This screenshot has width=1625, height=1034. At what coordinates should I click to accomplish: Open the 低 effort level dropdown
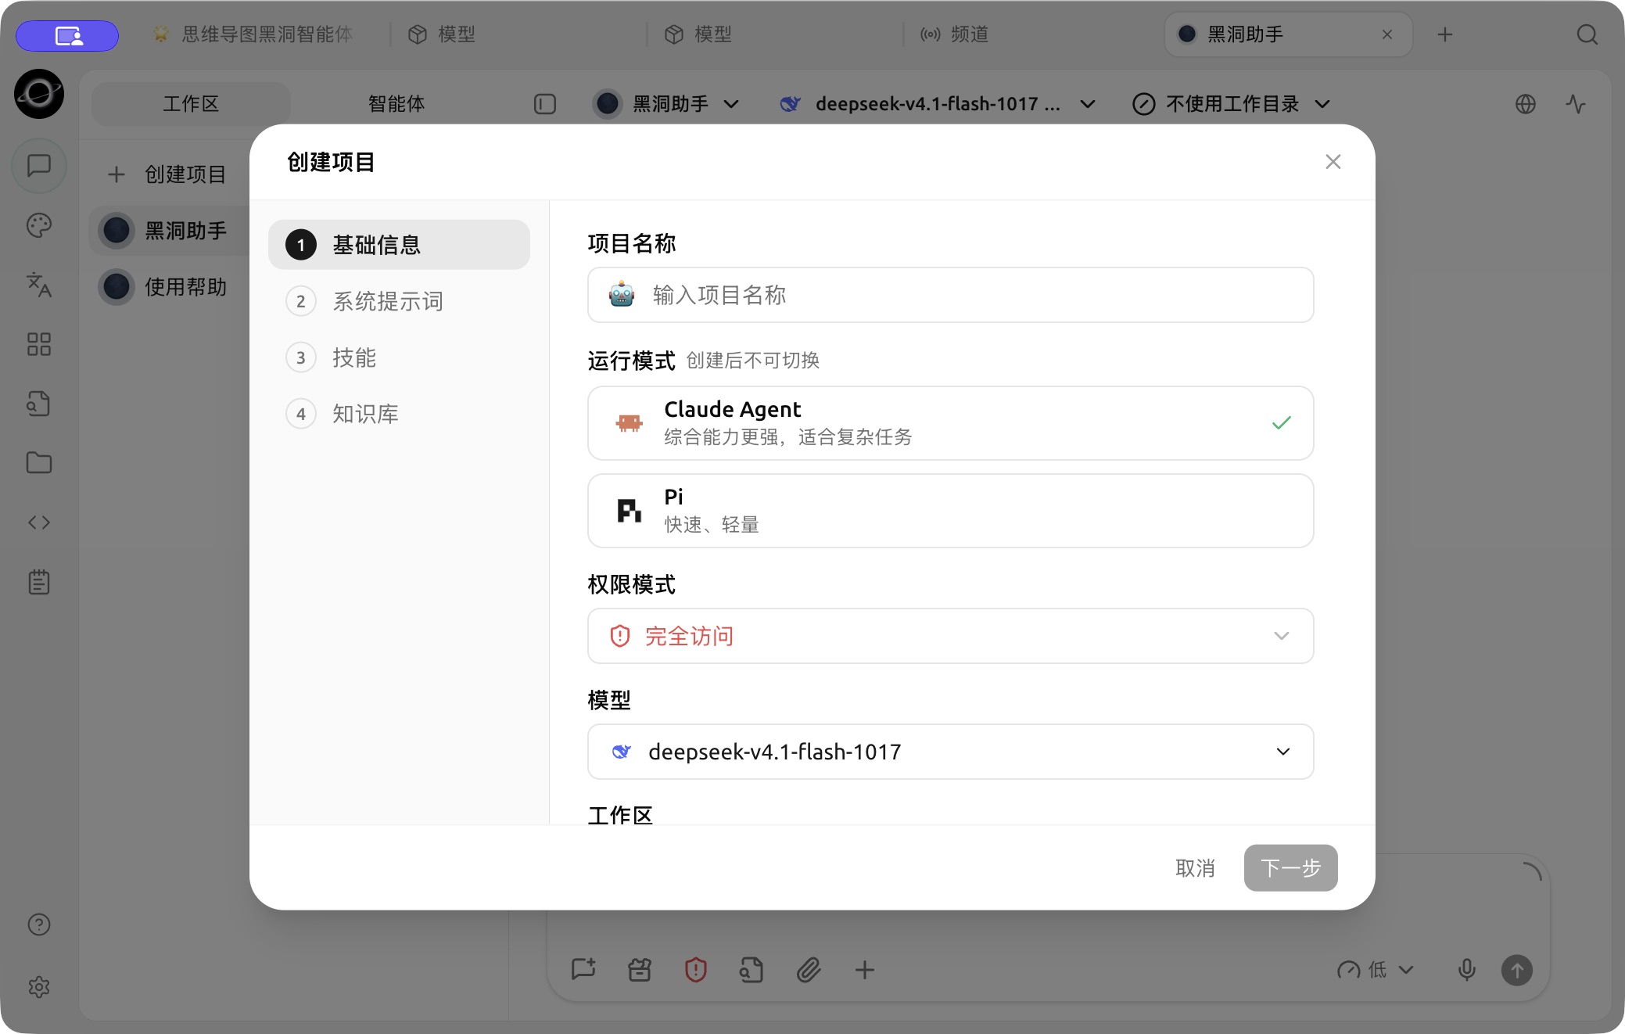click(x=1376, y=970)
